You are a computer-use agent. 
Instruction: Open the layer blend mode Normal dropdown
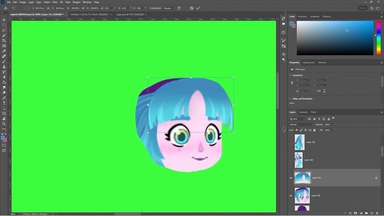(301, 125)
